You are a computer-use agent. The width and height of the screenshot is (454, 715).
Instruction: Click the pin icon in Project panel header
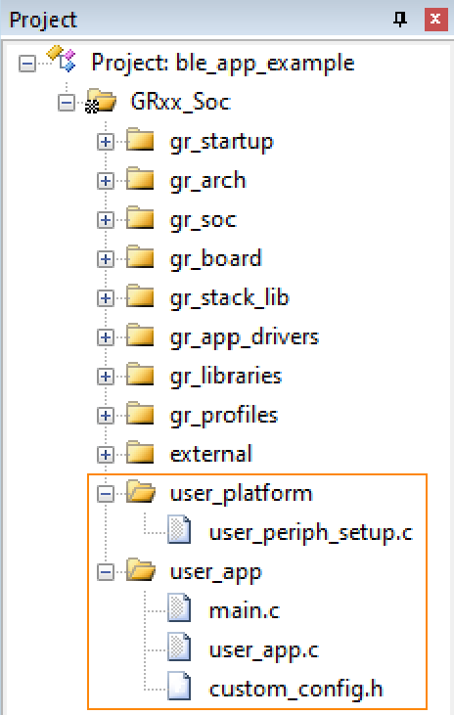pos(400,20)
